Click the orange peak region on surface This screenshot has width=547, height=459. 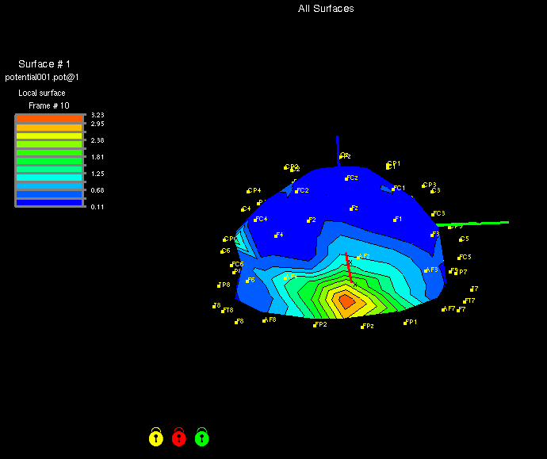[346, 300]
